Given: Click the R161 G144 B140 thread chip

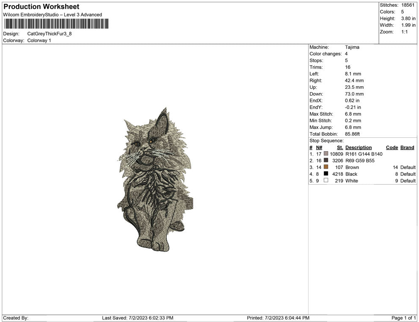Looking at the screenshot, I should [326, 154].
